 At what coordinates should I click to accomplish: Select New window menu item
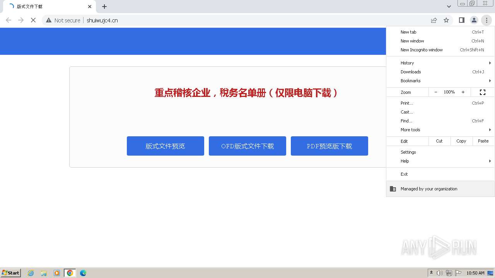pos(440,41)
